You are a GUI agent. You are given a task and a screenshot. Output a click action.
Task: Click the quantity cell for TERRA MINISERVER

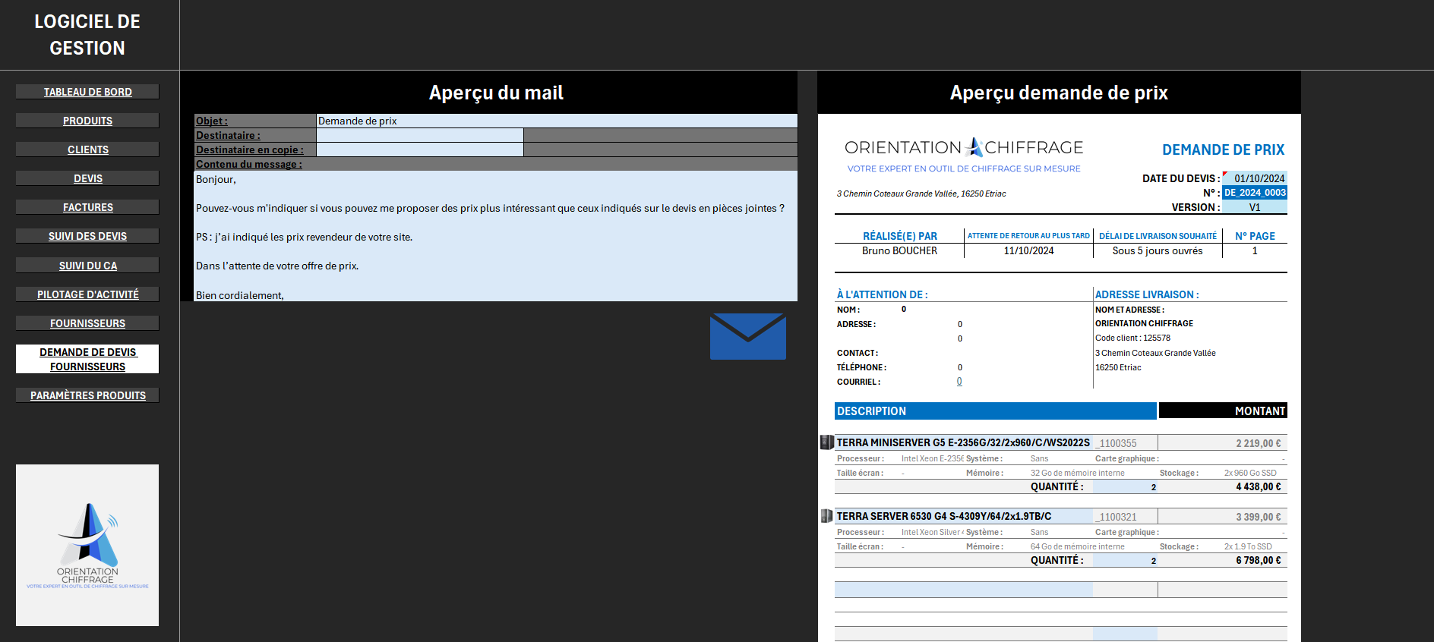[x=1125, y=486]
